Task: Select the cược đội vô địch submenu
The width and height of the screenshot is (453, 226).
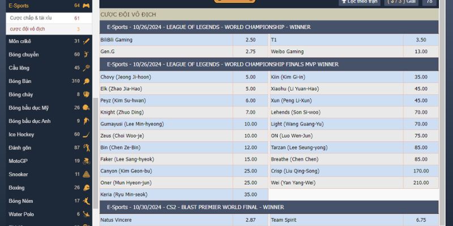Action: coord(27,29)
